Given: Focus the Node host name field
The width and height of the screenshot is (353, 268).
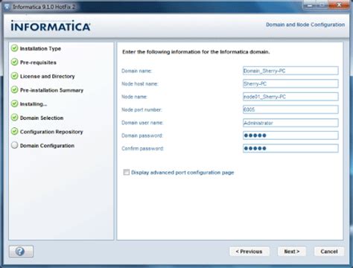Looking at the screenshot, I should tap(290, 83).
